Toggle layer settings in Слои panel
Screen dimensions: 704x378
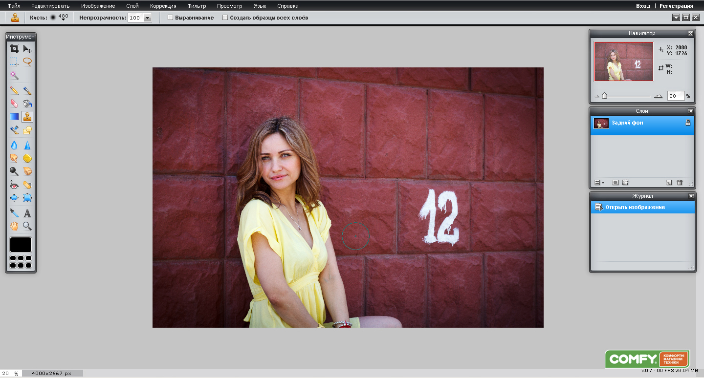point(599,183)
